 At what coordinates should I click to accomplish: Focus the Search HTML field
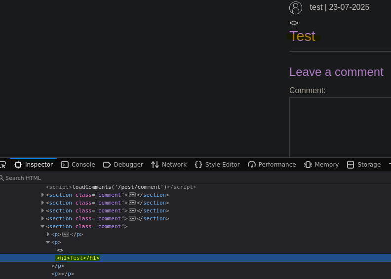tap(195, 178)
